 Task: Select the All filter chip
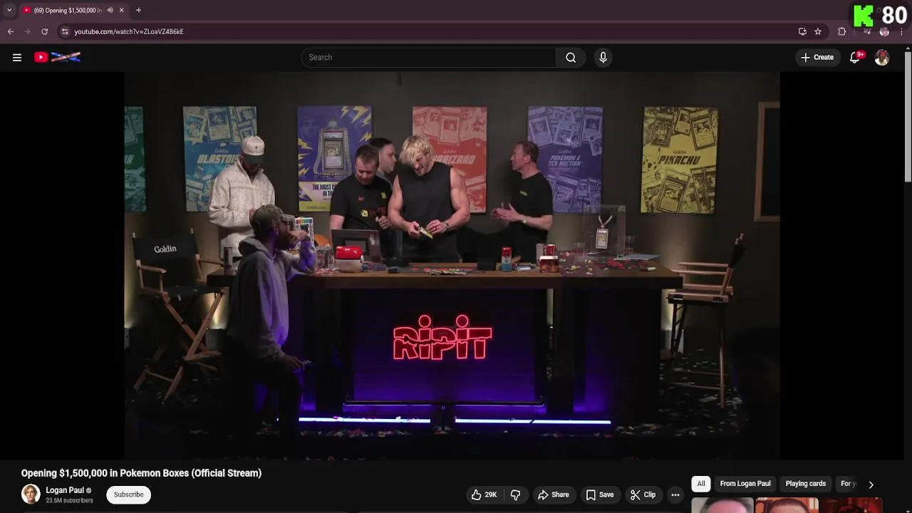tap(701, 484)
